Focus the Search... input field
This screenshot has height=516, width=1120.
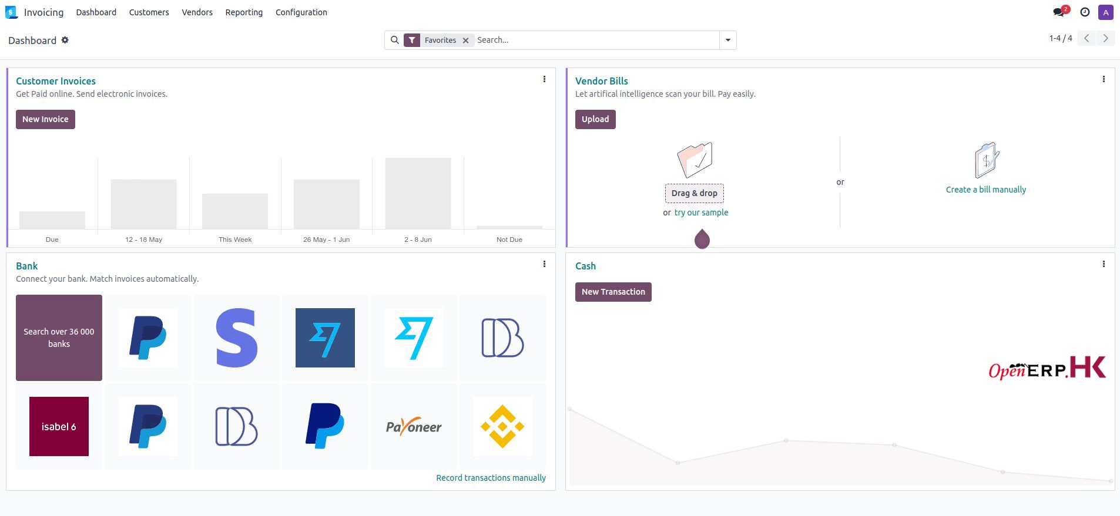(596, 40)
